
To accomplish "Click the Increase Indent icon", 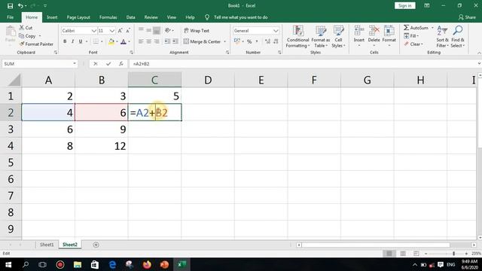I will point(175,41).
